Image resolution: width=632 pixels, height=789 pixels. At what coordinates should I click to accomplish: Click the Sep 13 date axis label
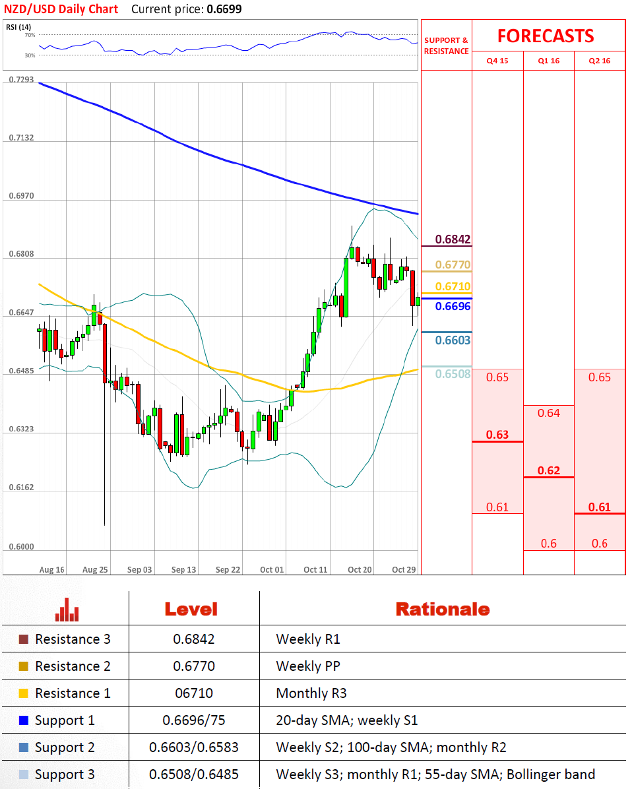(183, 569)
